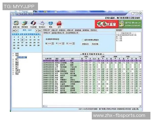Viewport: 153px width, 122px height.
Task: Open the 即时赔率 toolbar icon
Action: point(25,23)
